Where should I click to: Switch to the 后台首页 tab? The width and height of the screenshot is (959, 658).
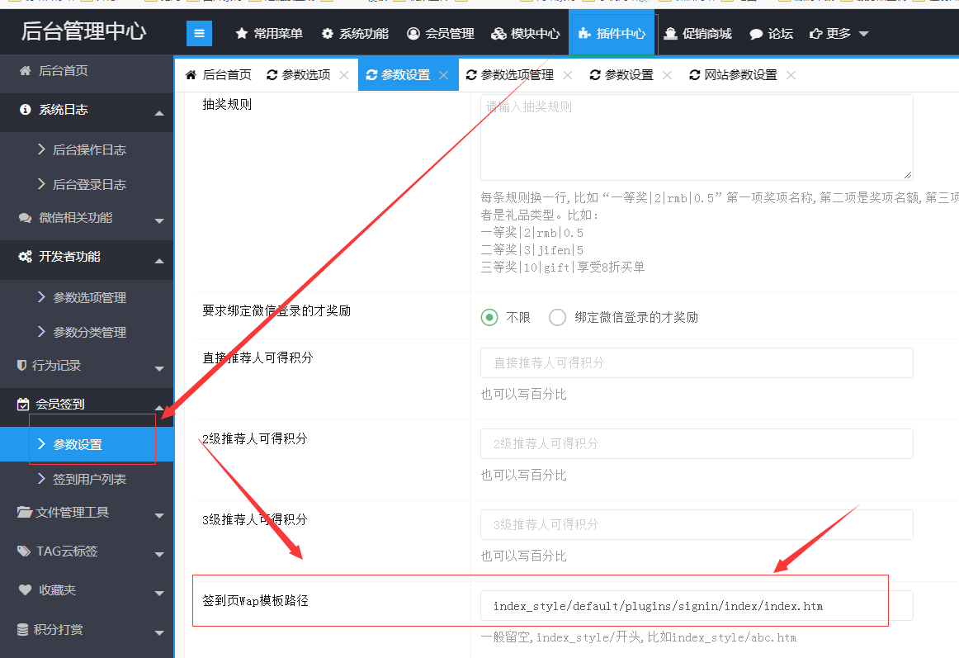click(219, 75)
